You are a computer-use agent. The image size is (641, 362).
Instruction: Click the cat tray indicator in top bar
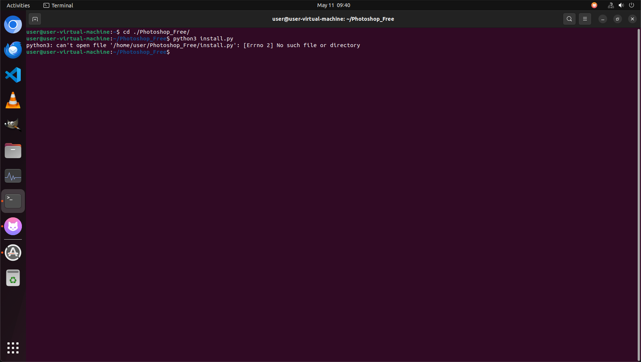pos(594,5)
